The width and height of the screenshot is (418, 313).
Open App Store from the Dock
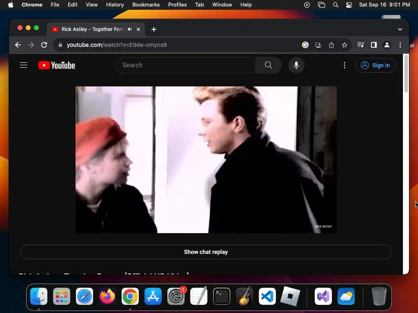pyautogui.click(x=153, y=296)
